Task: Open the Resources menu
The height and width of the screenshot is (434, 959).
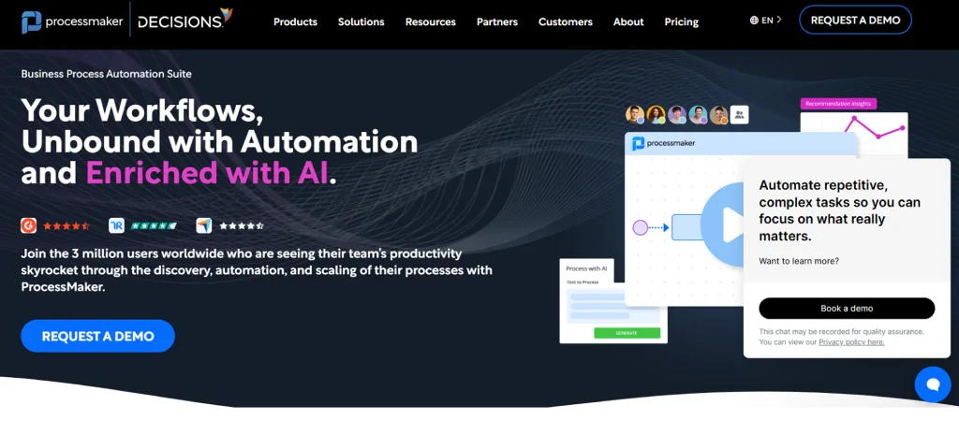Action: (431, 22)
